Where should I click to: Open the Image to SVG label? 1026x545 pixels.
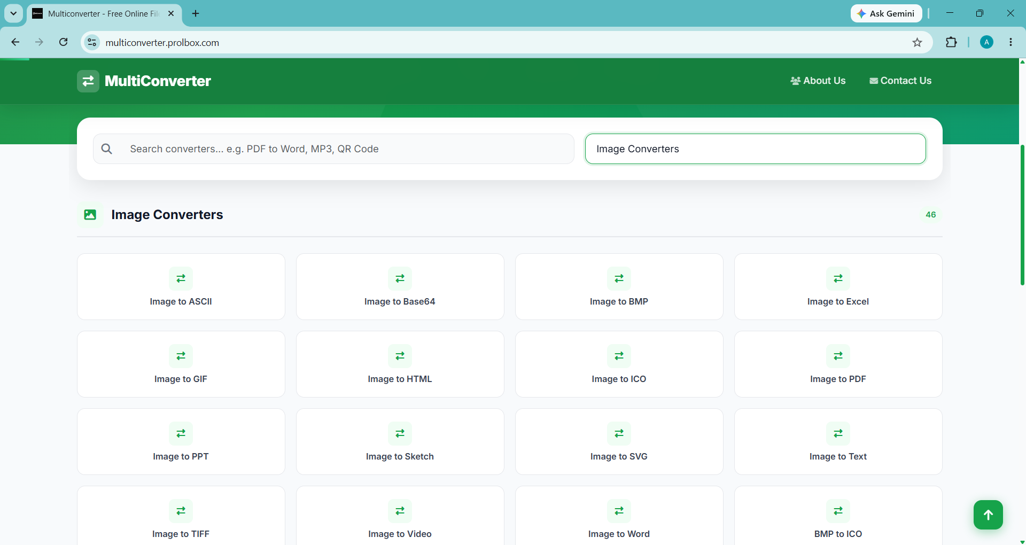pyautogui.click(x=619, y=457)
